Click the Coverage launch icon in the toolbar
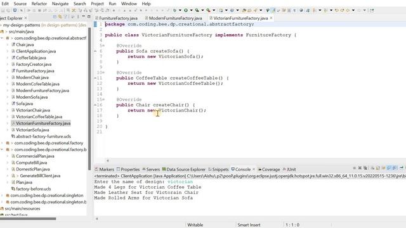 point(197,10)
